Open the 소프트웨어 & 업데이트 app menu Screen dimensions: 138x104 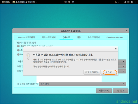pos(25,2)
